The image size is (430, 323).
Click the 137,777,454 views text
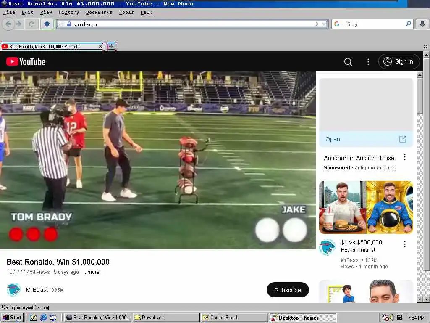28,272
